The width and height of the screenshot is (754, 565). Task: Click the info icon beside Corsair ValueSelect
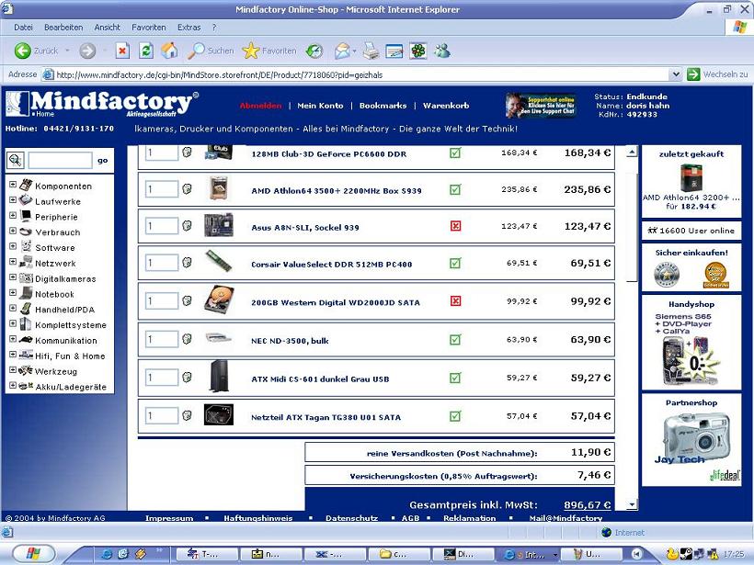[x=187, y=263]
